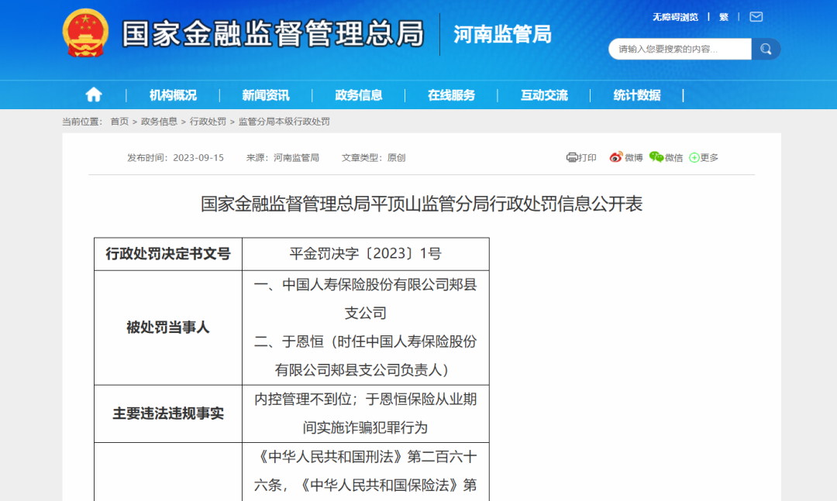Open 统计数据 menu
837x501 pixels.
tap(637, 95)
